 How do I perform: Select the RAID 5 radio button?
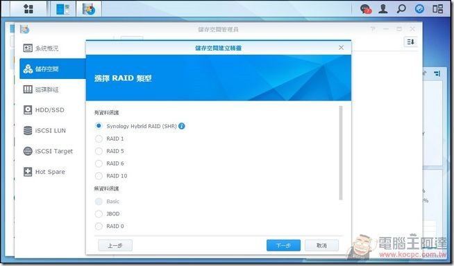pyautogui.click(x=99, y=151)
